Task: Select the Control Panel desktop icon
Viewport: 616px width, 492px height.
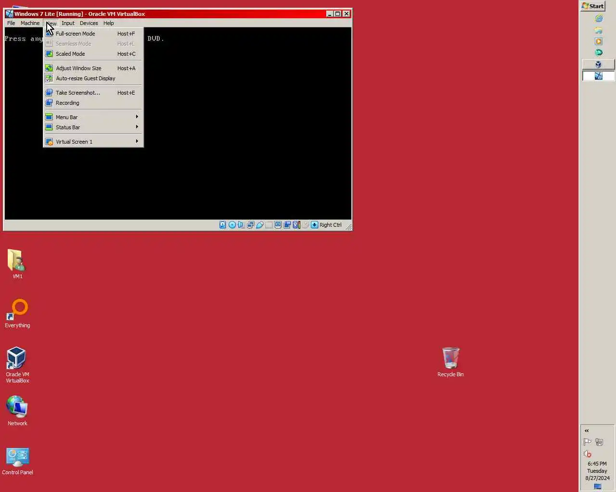Action: coord(17,461)
